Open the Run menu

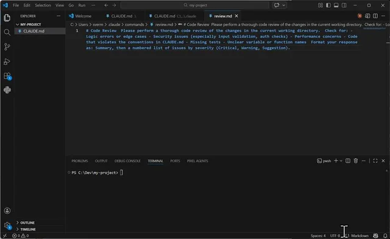[x=82, y=5]
